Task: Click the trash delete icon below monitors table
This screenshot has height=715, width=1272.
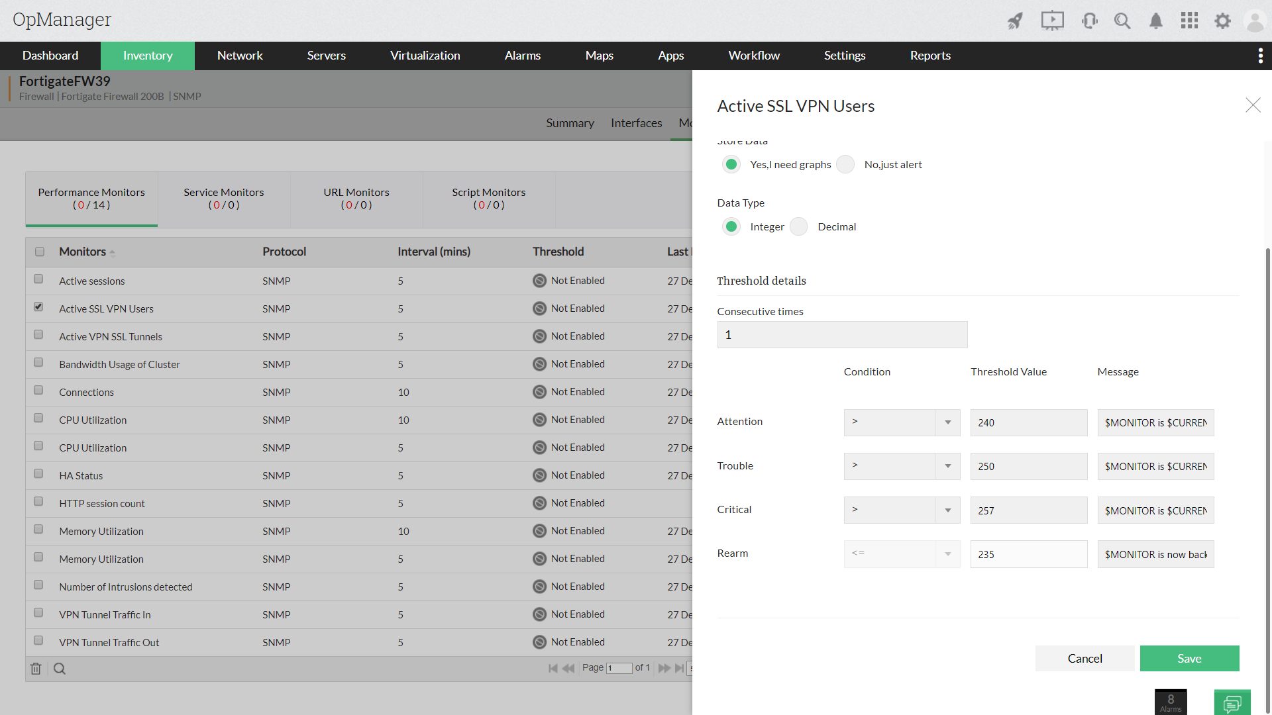Action: click(36, 669)
